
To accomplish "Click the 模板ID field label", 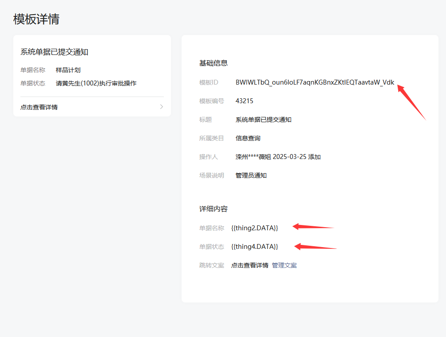I will [x=209, y=82].
